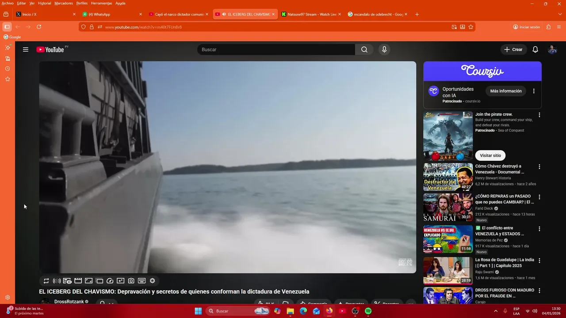Image resolution: width=566 pixels, height=318 pixels.
Task: Open the Historial menu
Action: pyautogui.click(x=45, y=3)
